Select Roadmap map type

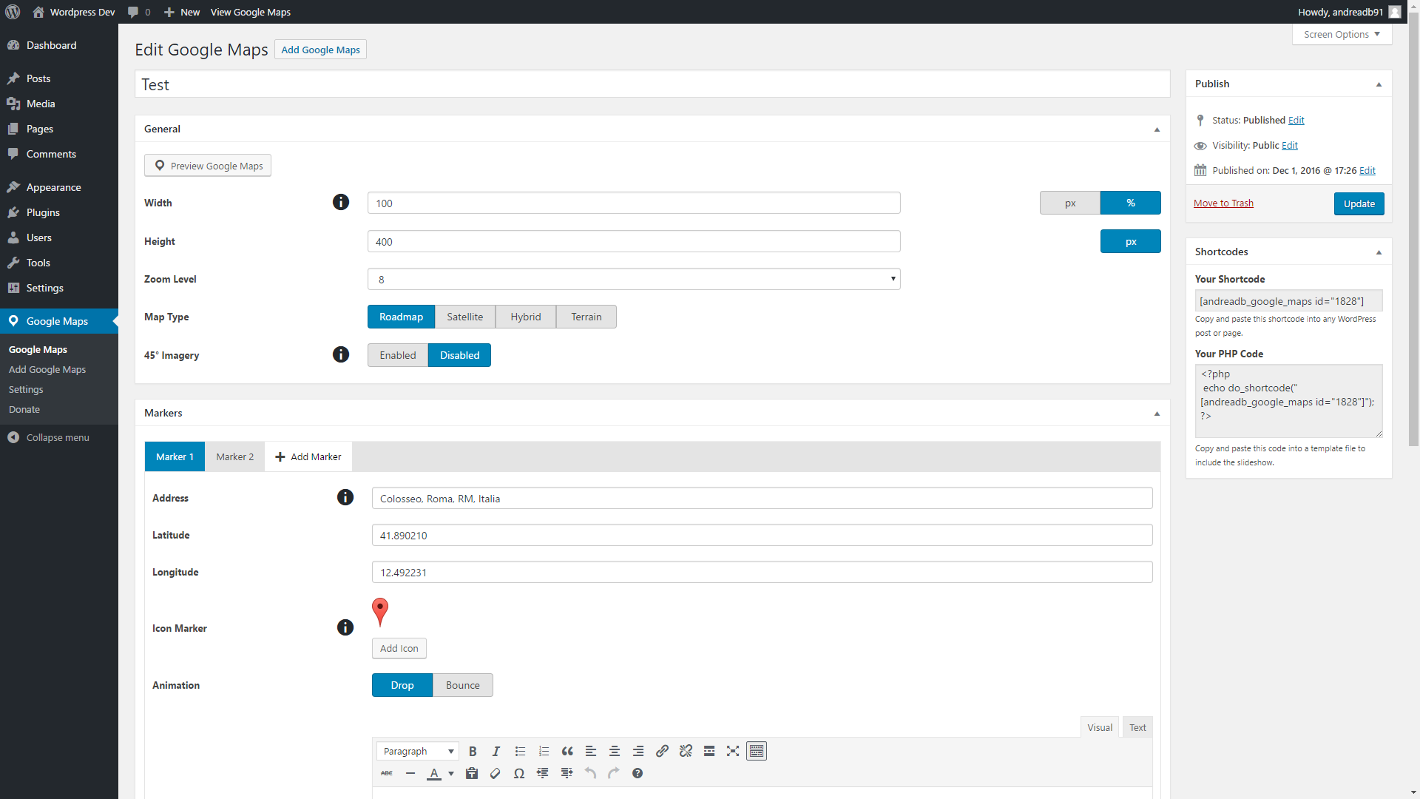[x=402, y=317]
